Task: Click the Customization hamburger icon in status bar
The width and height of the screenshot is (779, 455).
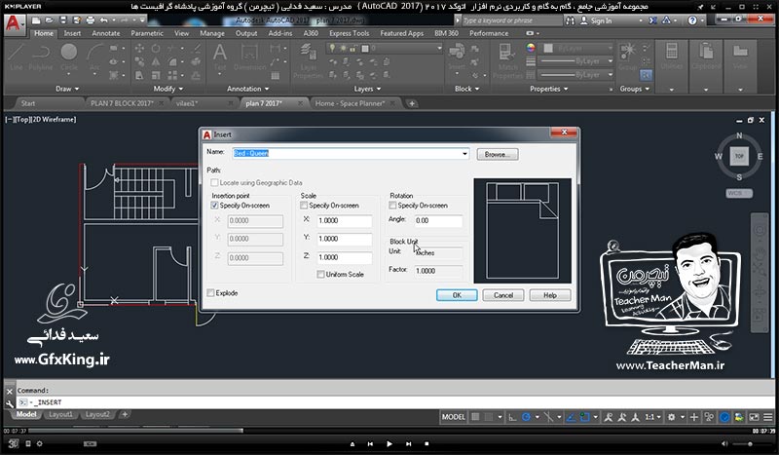Action: 768,417
